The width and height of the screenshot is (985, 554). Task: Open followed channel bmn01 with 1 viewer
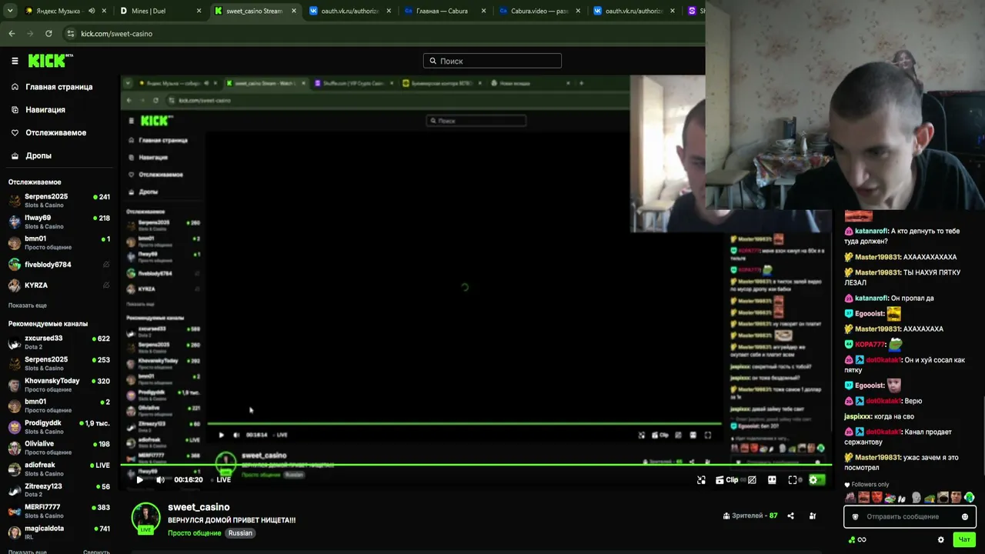58,243
